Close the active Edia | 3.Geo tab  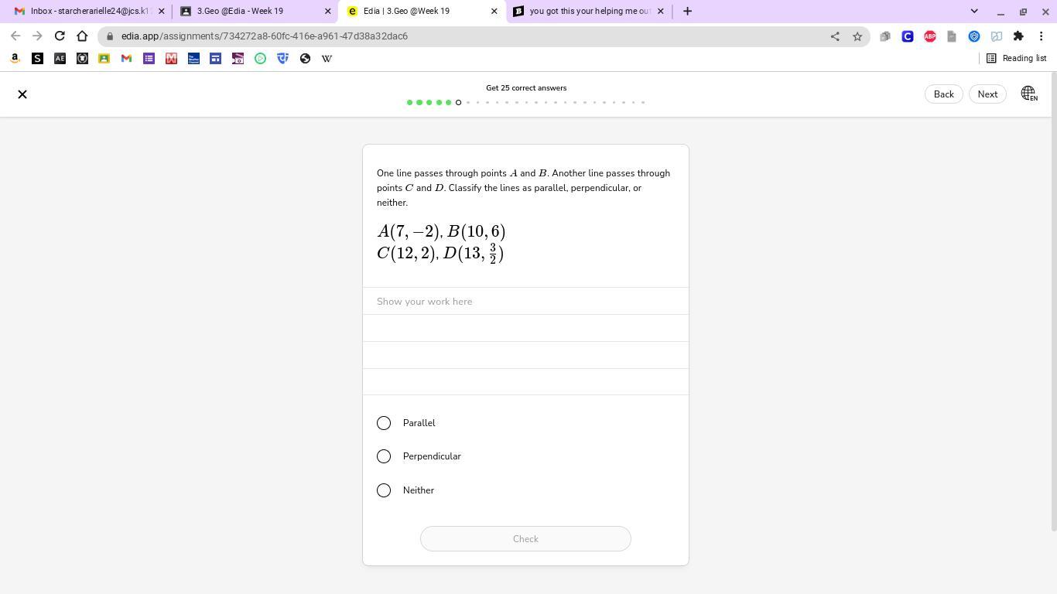click(494, 12)
